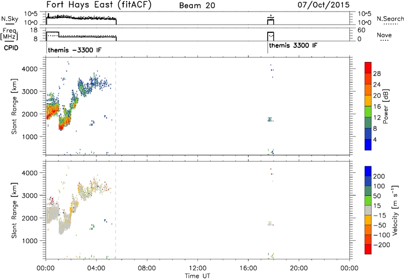Screen dimensions: 404x279
Task: Click Power colorbar value 16
Action: pyautogui.click(x=377, y=107)
